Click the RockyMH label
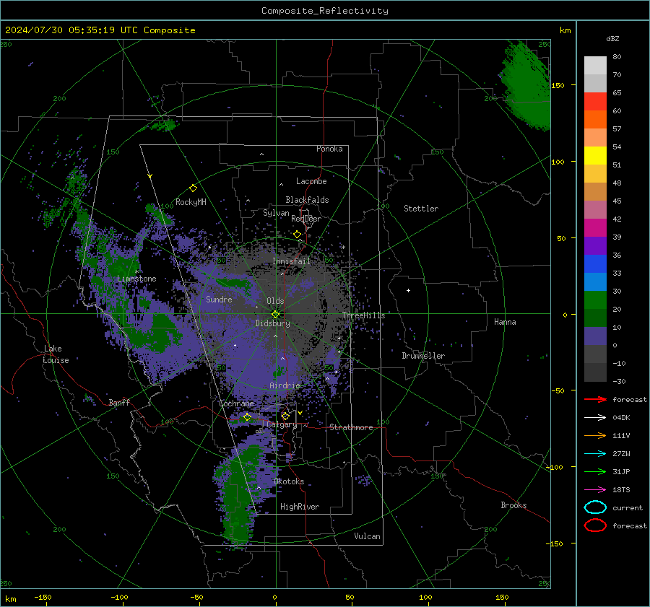Screen dimensions: 650x607 click(191, 202)
